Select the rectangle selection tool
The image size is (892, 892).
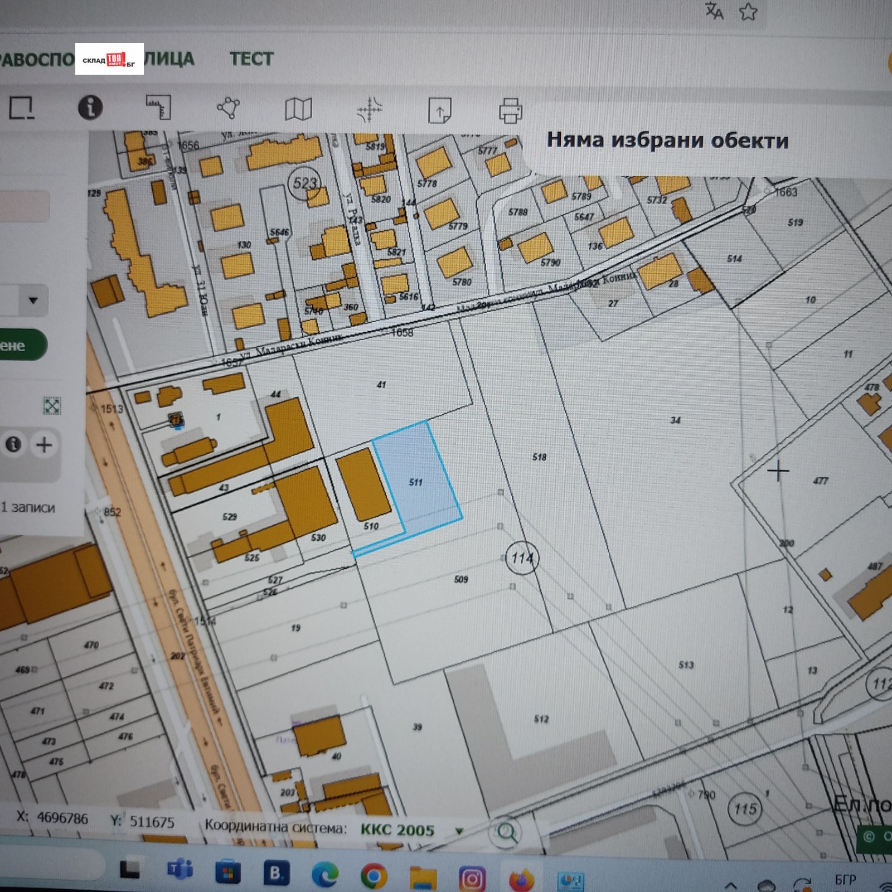(22, 108)
